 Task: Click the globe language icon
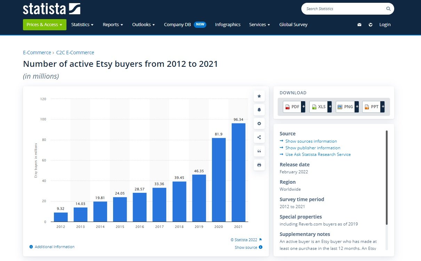click(371, 25)
